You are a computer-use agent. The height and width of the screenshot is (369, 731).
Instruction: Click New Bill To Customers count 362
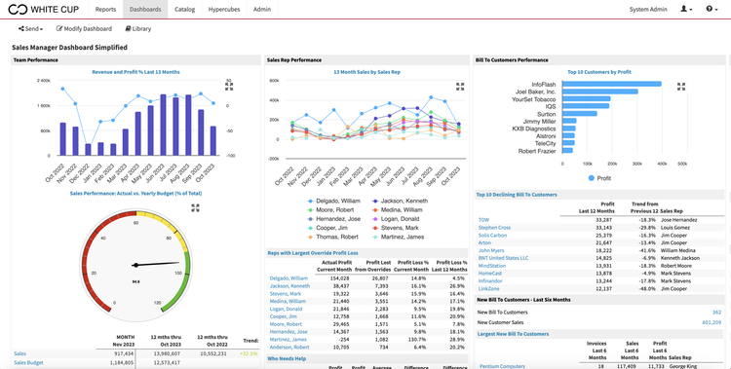716,313
